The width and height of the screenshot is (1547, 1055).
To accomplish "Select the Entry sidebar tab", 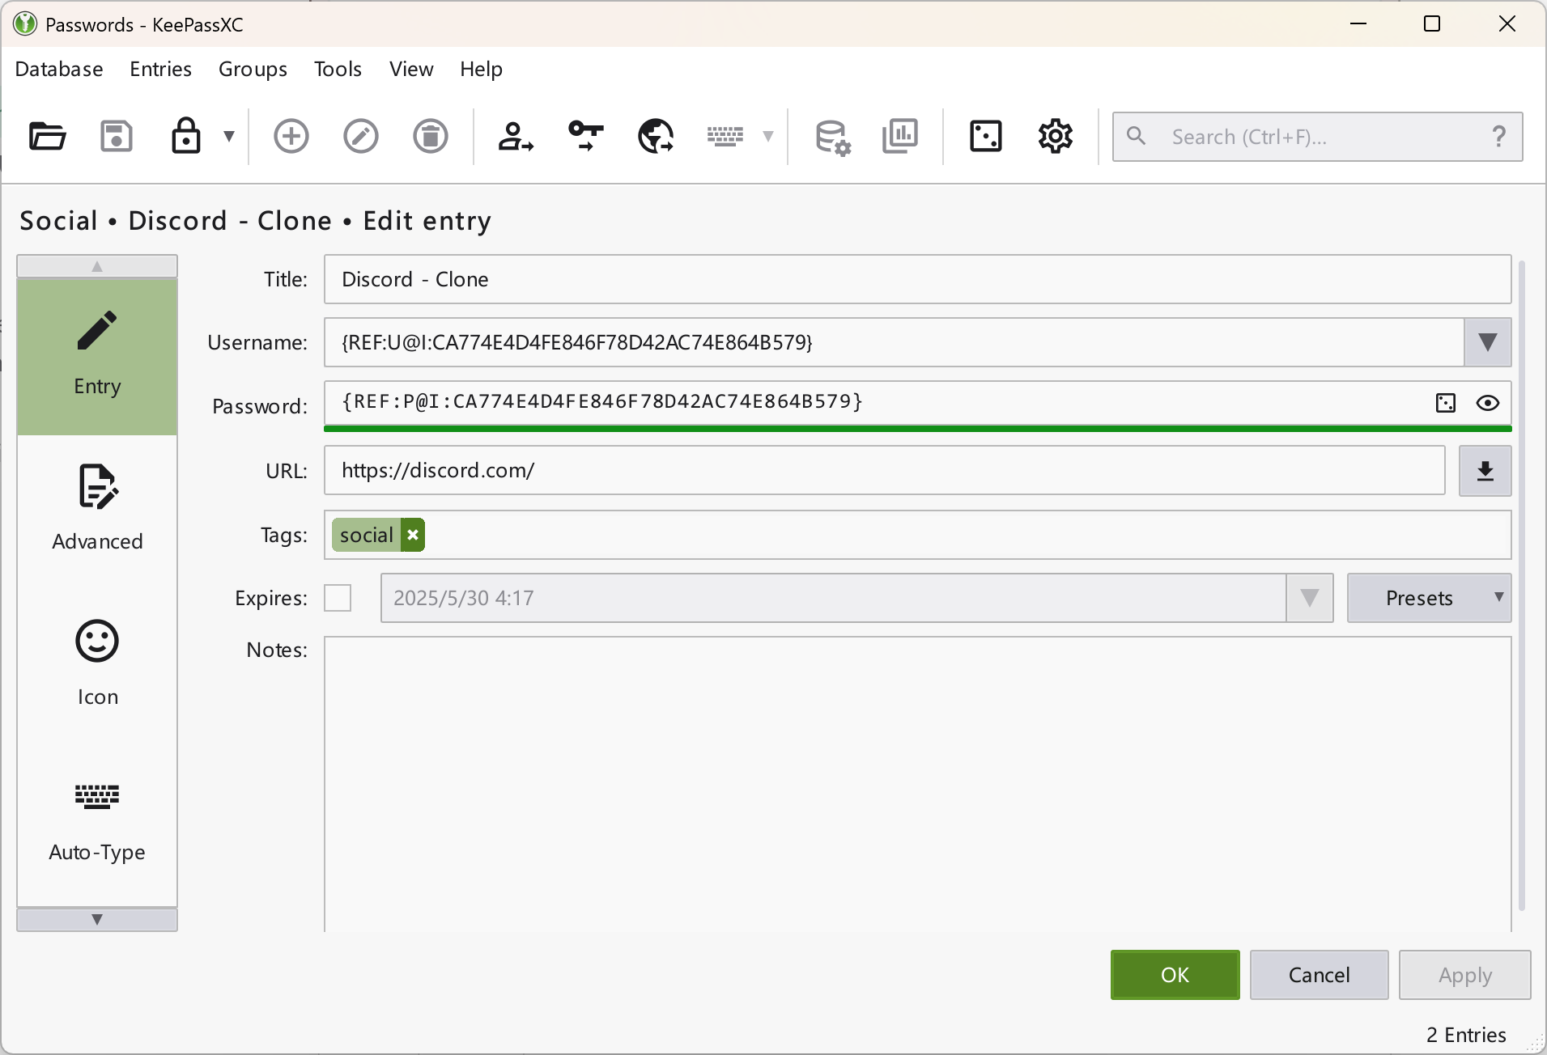I will pyautogui.click(x=97, y=357).
